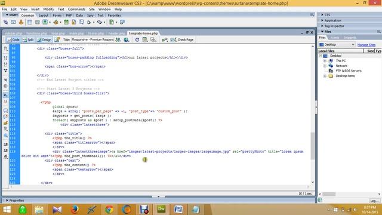
Task: Insert an email link icon
Action: [x=13, y=22]
